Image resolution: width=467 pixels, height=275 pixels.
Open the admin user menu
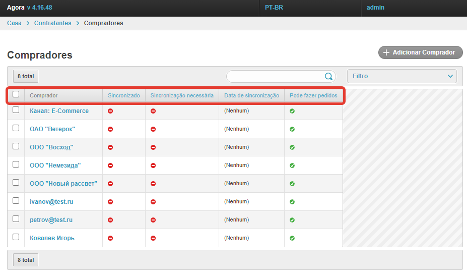375,8
